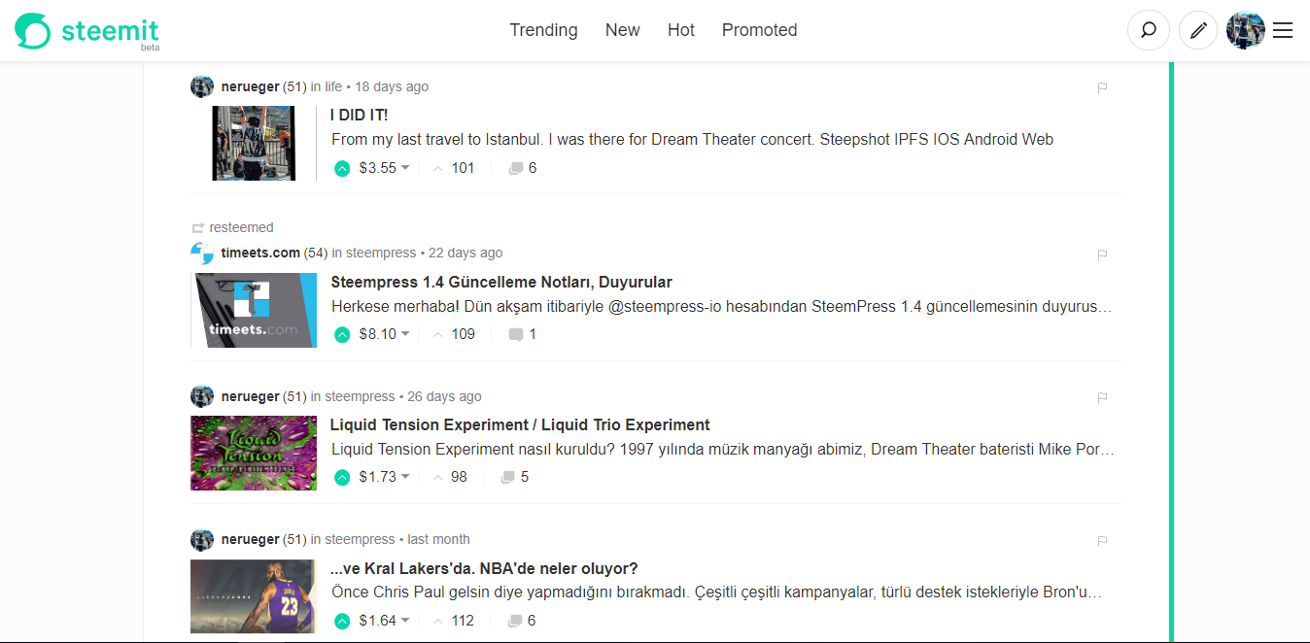Expand the $1.64 payout dropdown
This screenshot has height=643, width=1310.
384,621
